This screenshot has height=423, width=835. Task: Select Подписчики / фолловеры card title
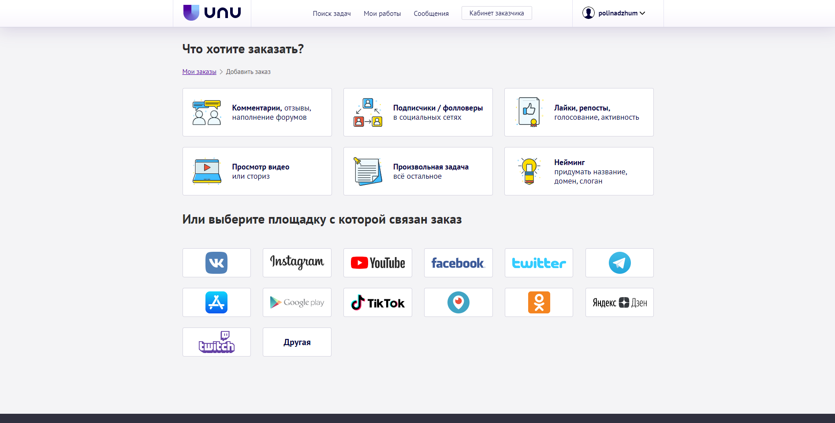point(438,108)
